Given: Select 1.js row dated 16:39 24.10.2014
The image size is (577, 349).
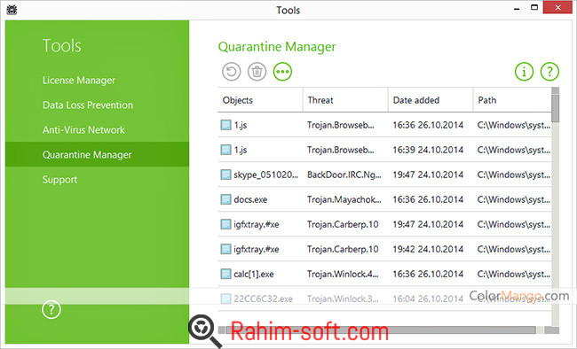Looking at the screenshot, I should pyautogui.click(x=384, y=150).
